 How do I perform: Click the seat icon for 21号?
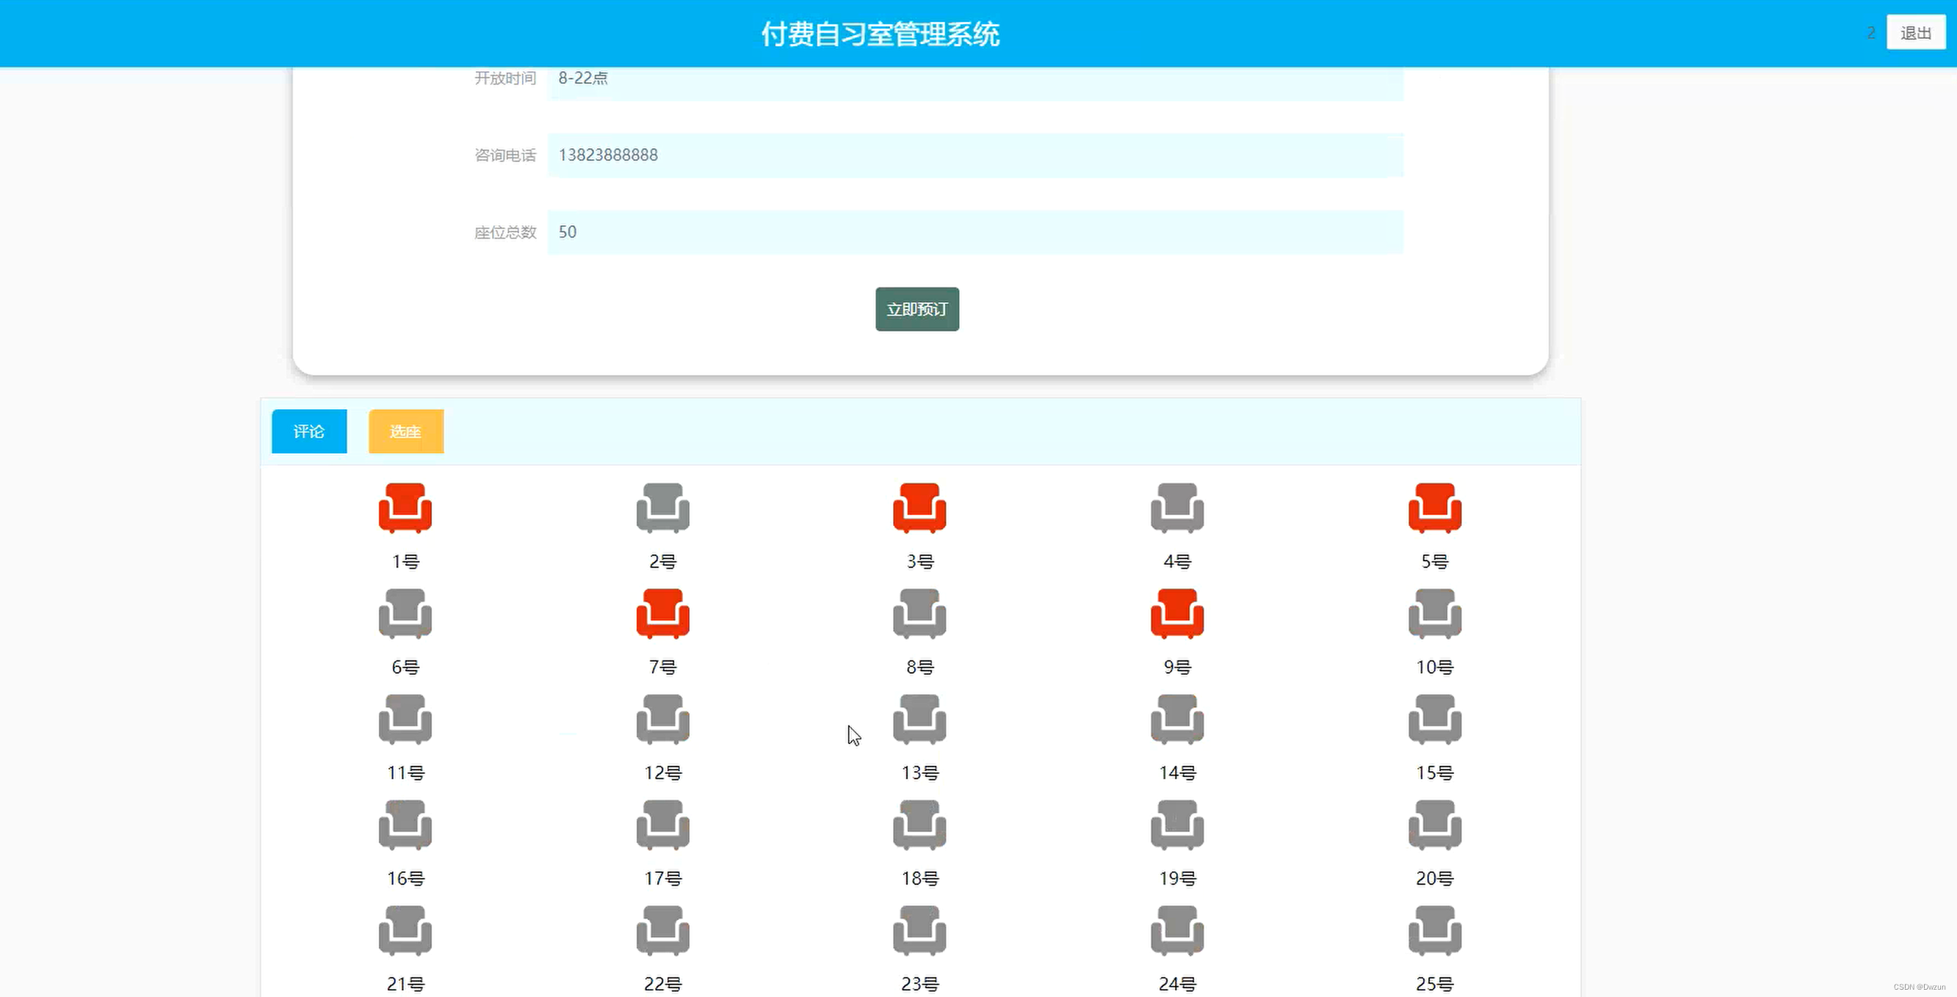pos(405,930)
